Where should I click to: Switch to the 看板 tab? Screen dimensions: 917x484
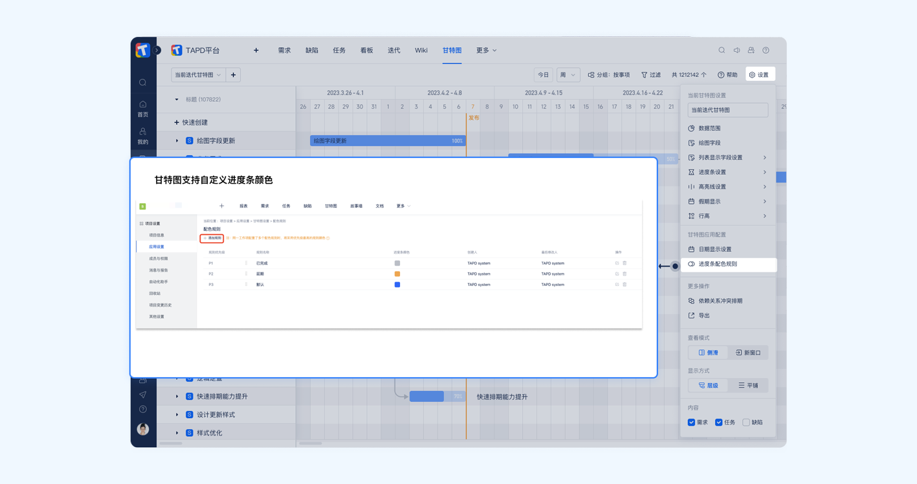pos(367,50)
